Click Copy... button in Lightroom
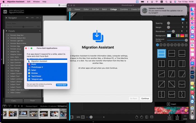 pos(14,101)
